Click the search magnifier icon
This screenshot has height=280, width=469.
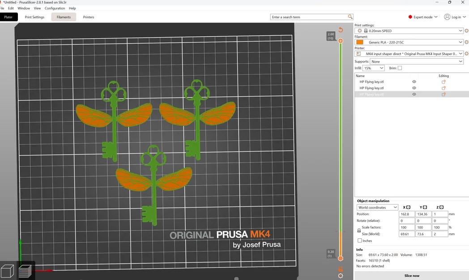350,17
